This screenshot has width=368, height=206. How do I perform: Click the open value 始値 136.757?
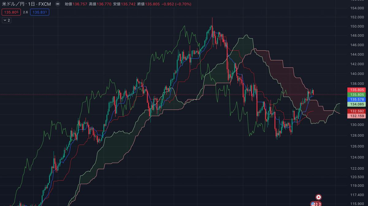(x=75, y=4)
